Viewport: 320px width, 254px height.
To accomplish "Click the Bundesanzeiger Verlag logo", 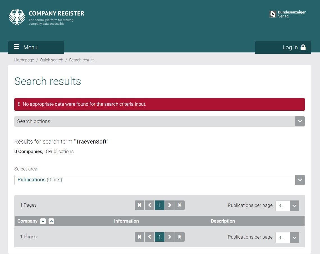I will [x=287, y=14].
